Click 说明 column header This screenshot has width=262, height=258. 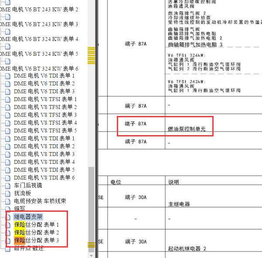(174, 182)
